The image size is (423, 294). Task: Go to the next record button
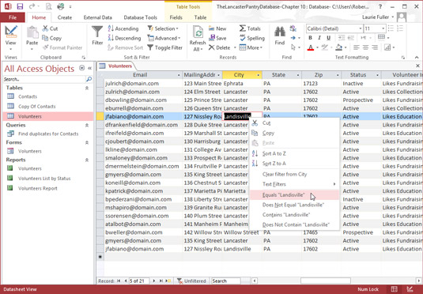153,281
